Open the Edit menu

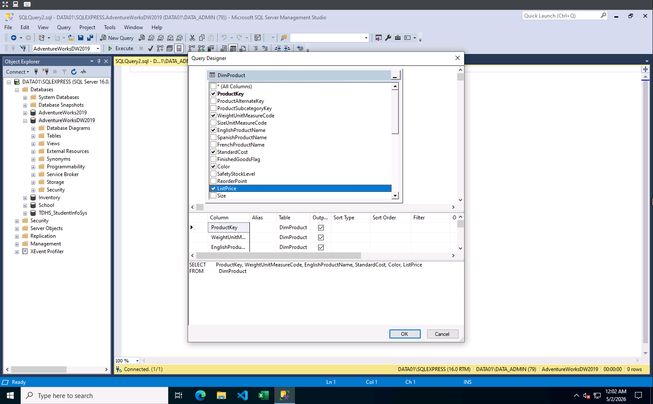25,27
